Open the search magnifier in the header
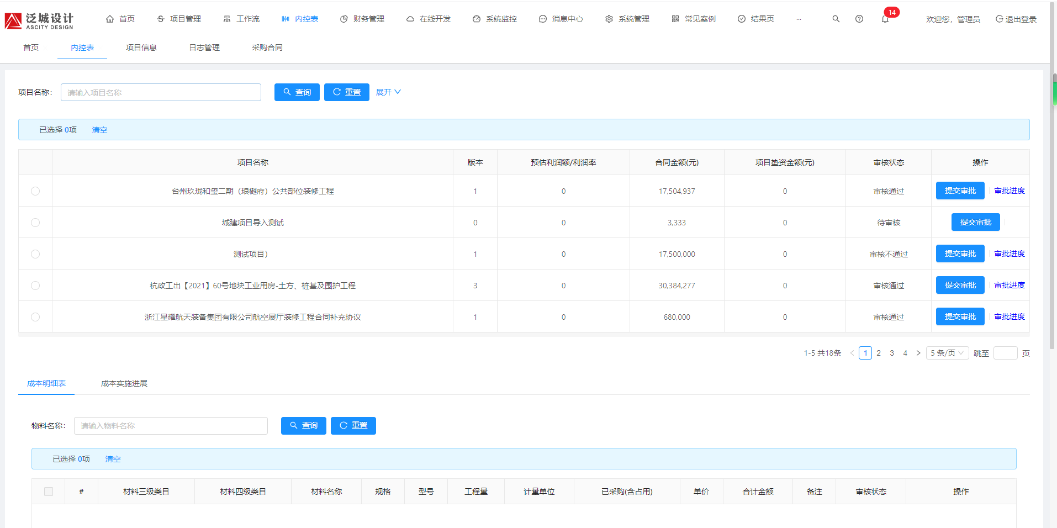Viewport: 1057px width, 528px height. (836, 19)
